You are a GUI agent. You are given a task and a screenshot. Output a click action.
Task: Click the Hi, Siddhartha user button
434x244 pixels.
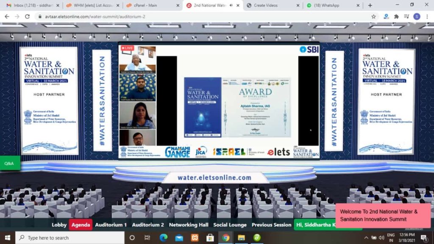pyautogui.click(x=315, y=225)
